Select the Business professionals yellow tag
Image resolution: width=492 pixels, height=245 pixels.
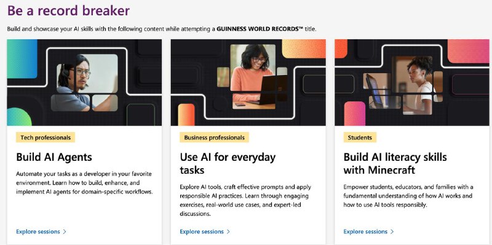pyautogui.click(x=214, y=137)
